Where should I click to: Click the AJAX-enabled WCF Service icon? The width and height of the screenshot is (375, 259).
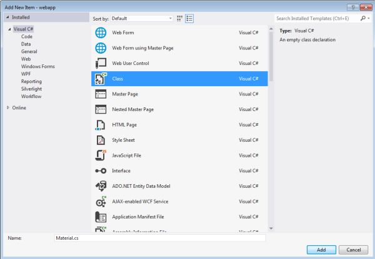tap(101, 202)
